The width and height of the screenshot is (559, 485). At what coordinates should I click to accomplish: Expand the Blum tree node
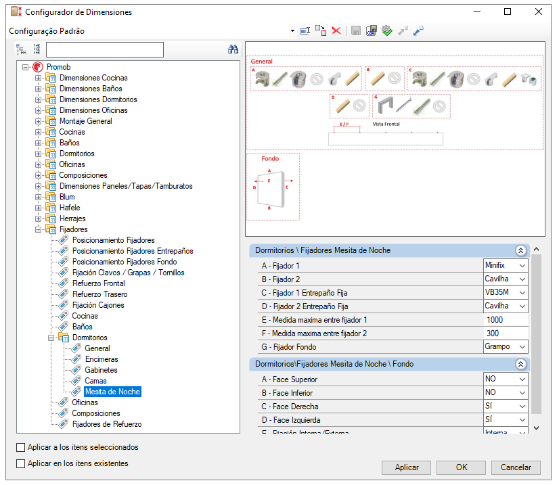[x=39, y=197]
